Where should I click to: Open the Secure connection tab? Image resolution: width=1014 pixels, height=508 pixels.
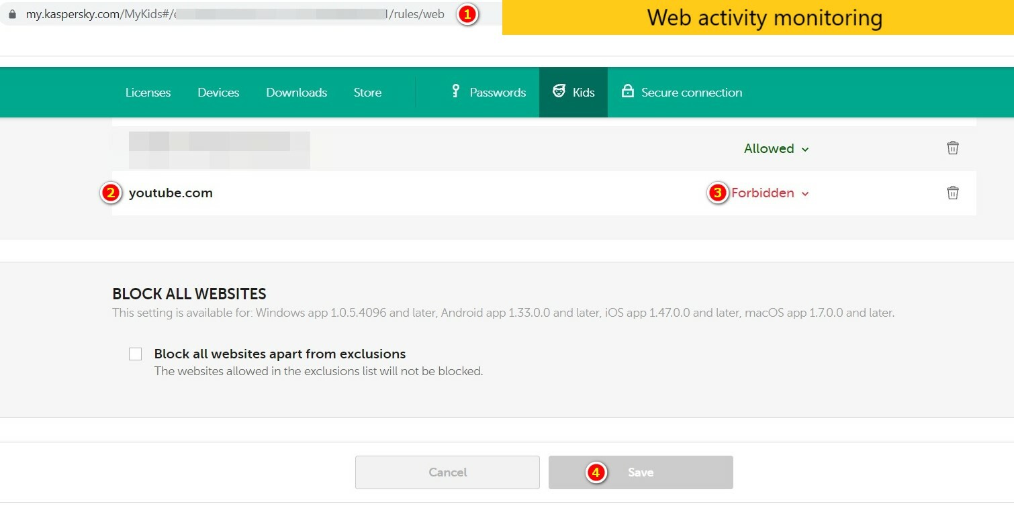pos(682,93)
